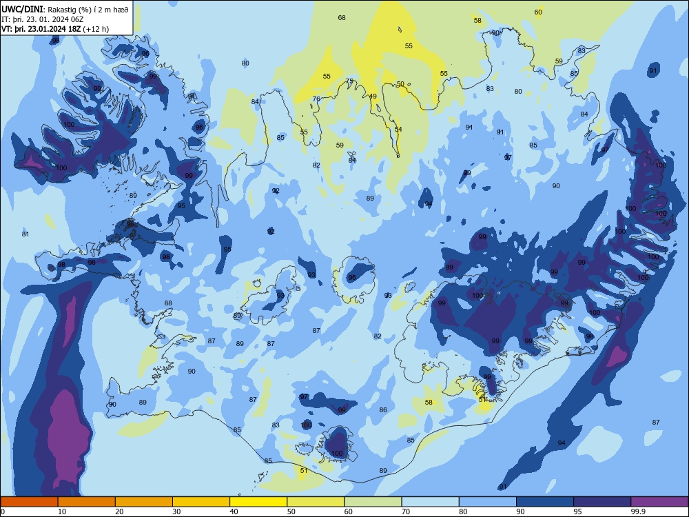Select the orange 10–20 legend swatch
This screenshot has height=517, width=689.
pyautogui.click(x=87, y=502)
